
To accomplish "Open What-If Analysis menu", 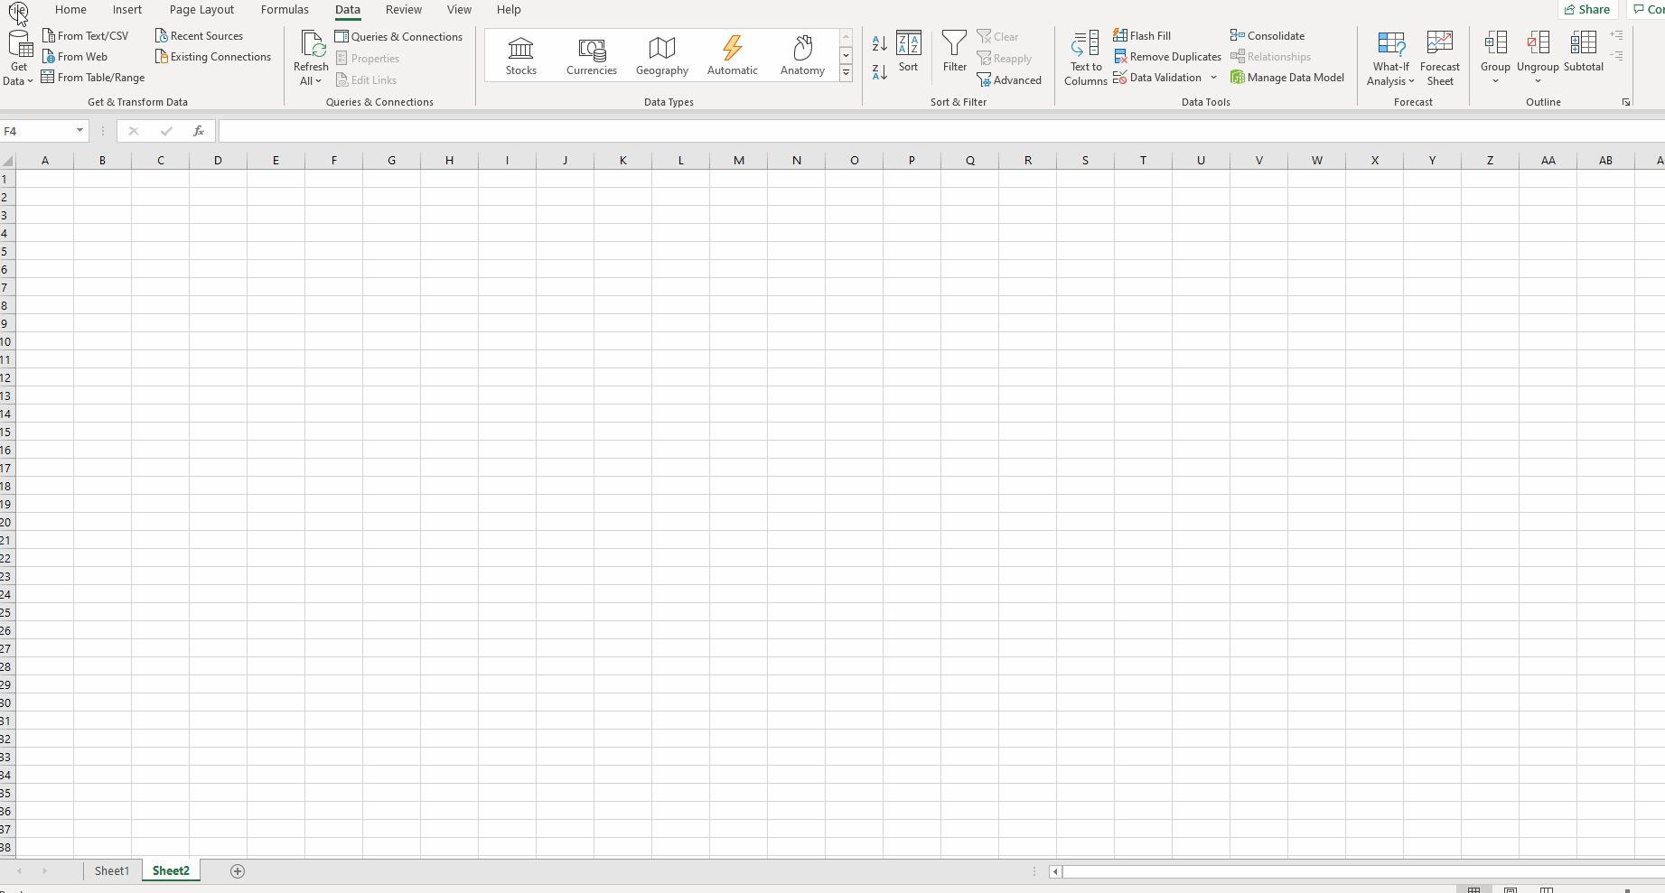I will (x=1391, y=58).
